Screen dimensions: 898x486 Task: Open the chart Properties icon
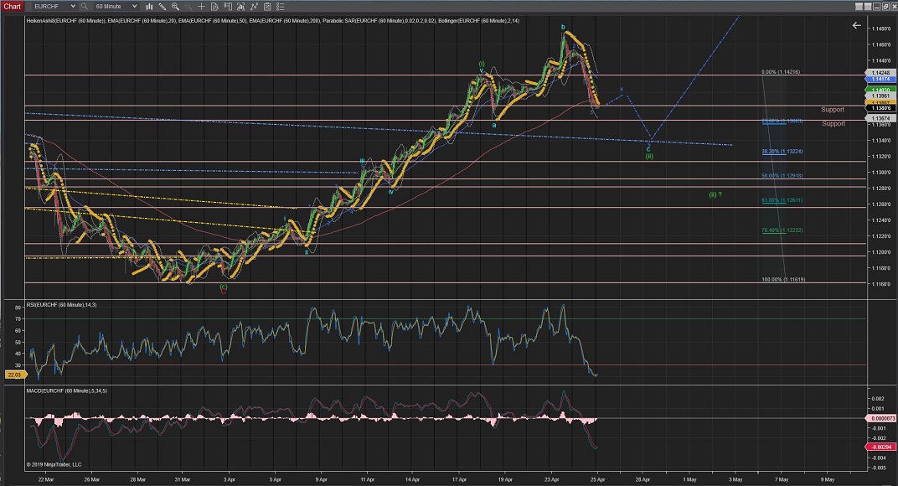pos(279,6)
